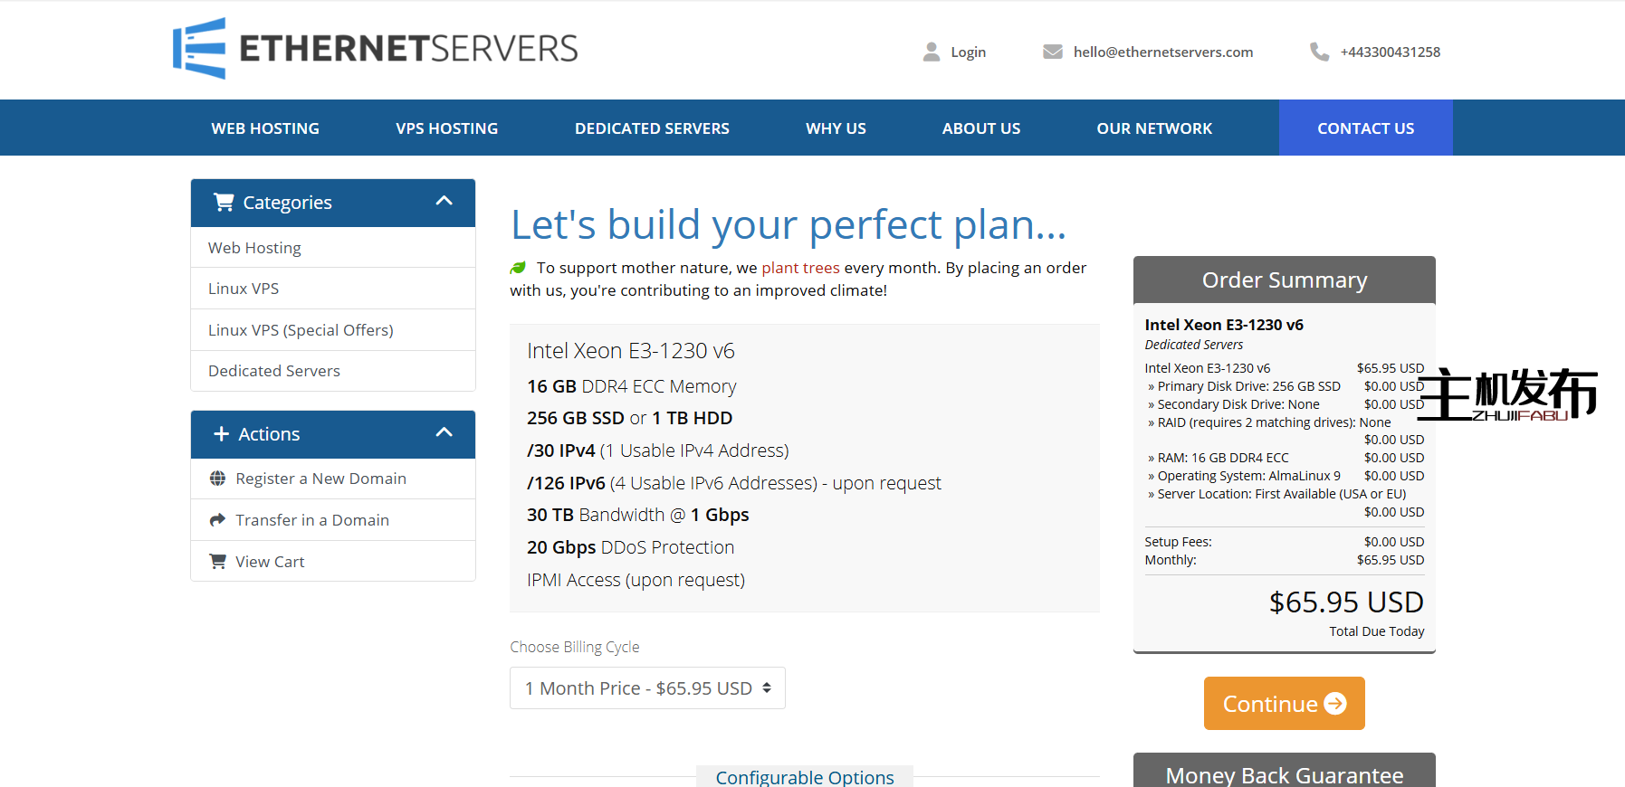Open View Cart
Viewport: 1625px width, 787px height.
coord(333,562)
